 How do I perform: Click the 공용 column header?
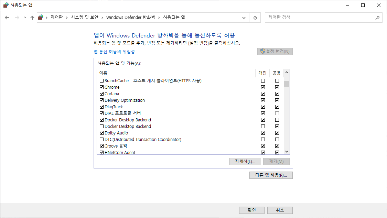277,73
